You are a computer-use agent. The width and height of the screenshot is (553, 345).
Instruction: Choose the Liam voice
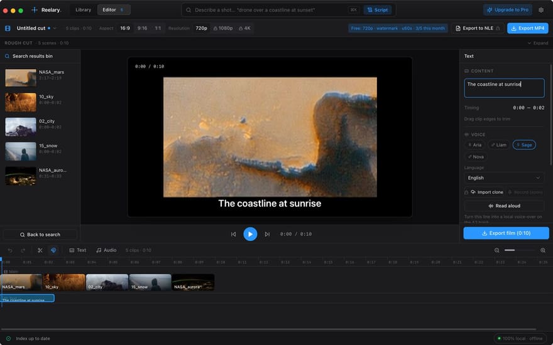(x=499, y=145)
